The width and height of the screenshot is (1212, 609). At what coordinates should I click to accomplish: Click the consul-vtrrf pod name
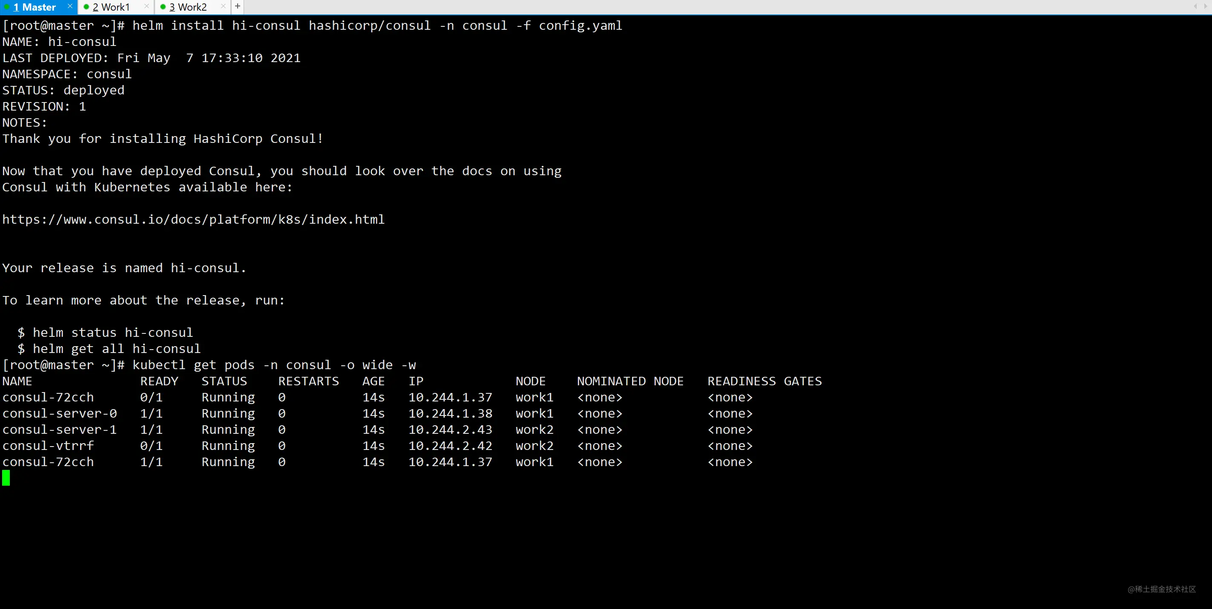[x=48, y=445]
